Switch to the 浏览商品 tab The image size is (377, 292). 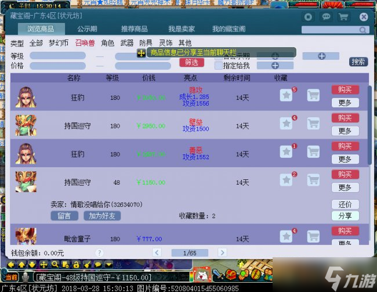pos(41,29)
